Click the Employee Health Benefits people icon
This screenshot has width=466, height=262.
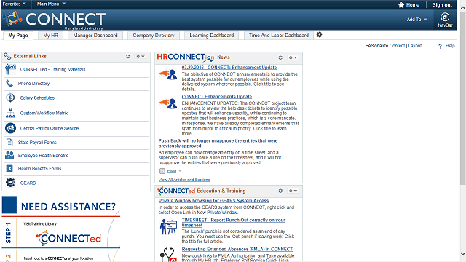pyautogui.click(x=9, y=155)
